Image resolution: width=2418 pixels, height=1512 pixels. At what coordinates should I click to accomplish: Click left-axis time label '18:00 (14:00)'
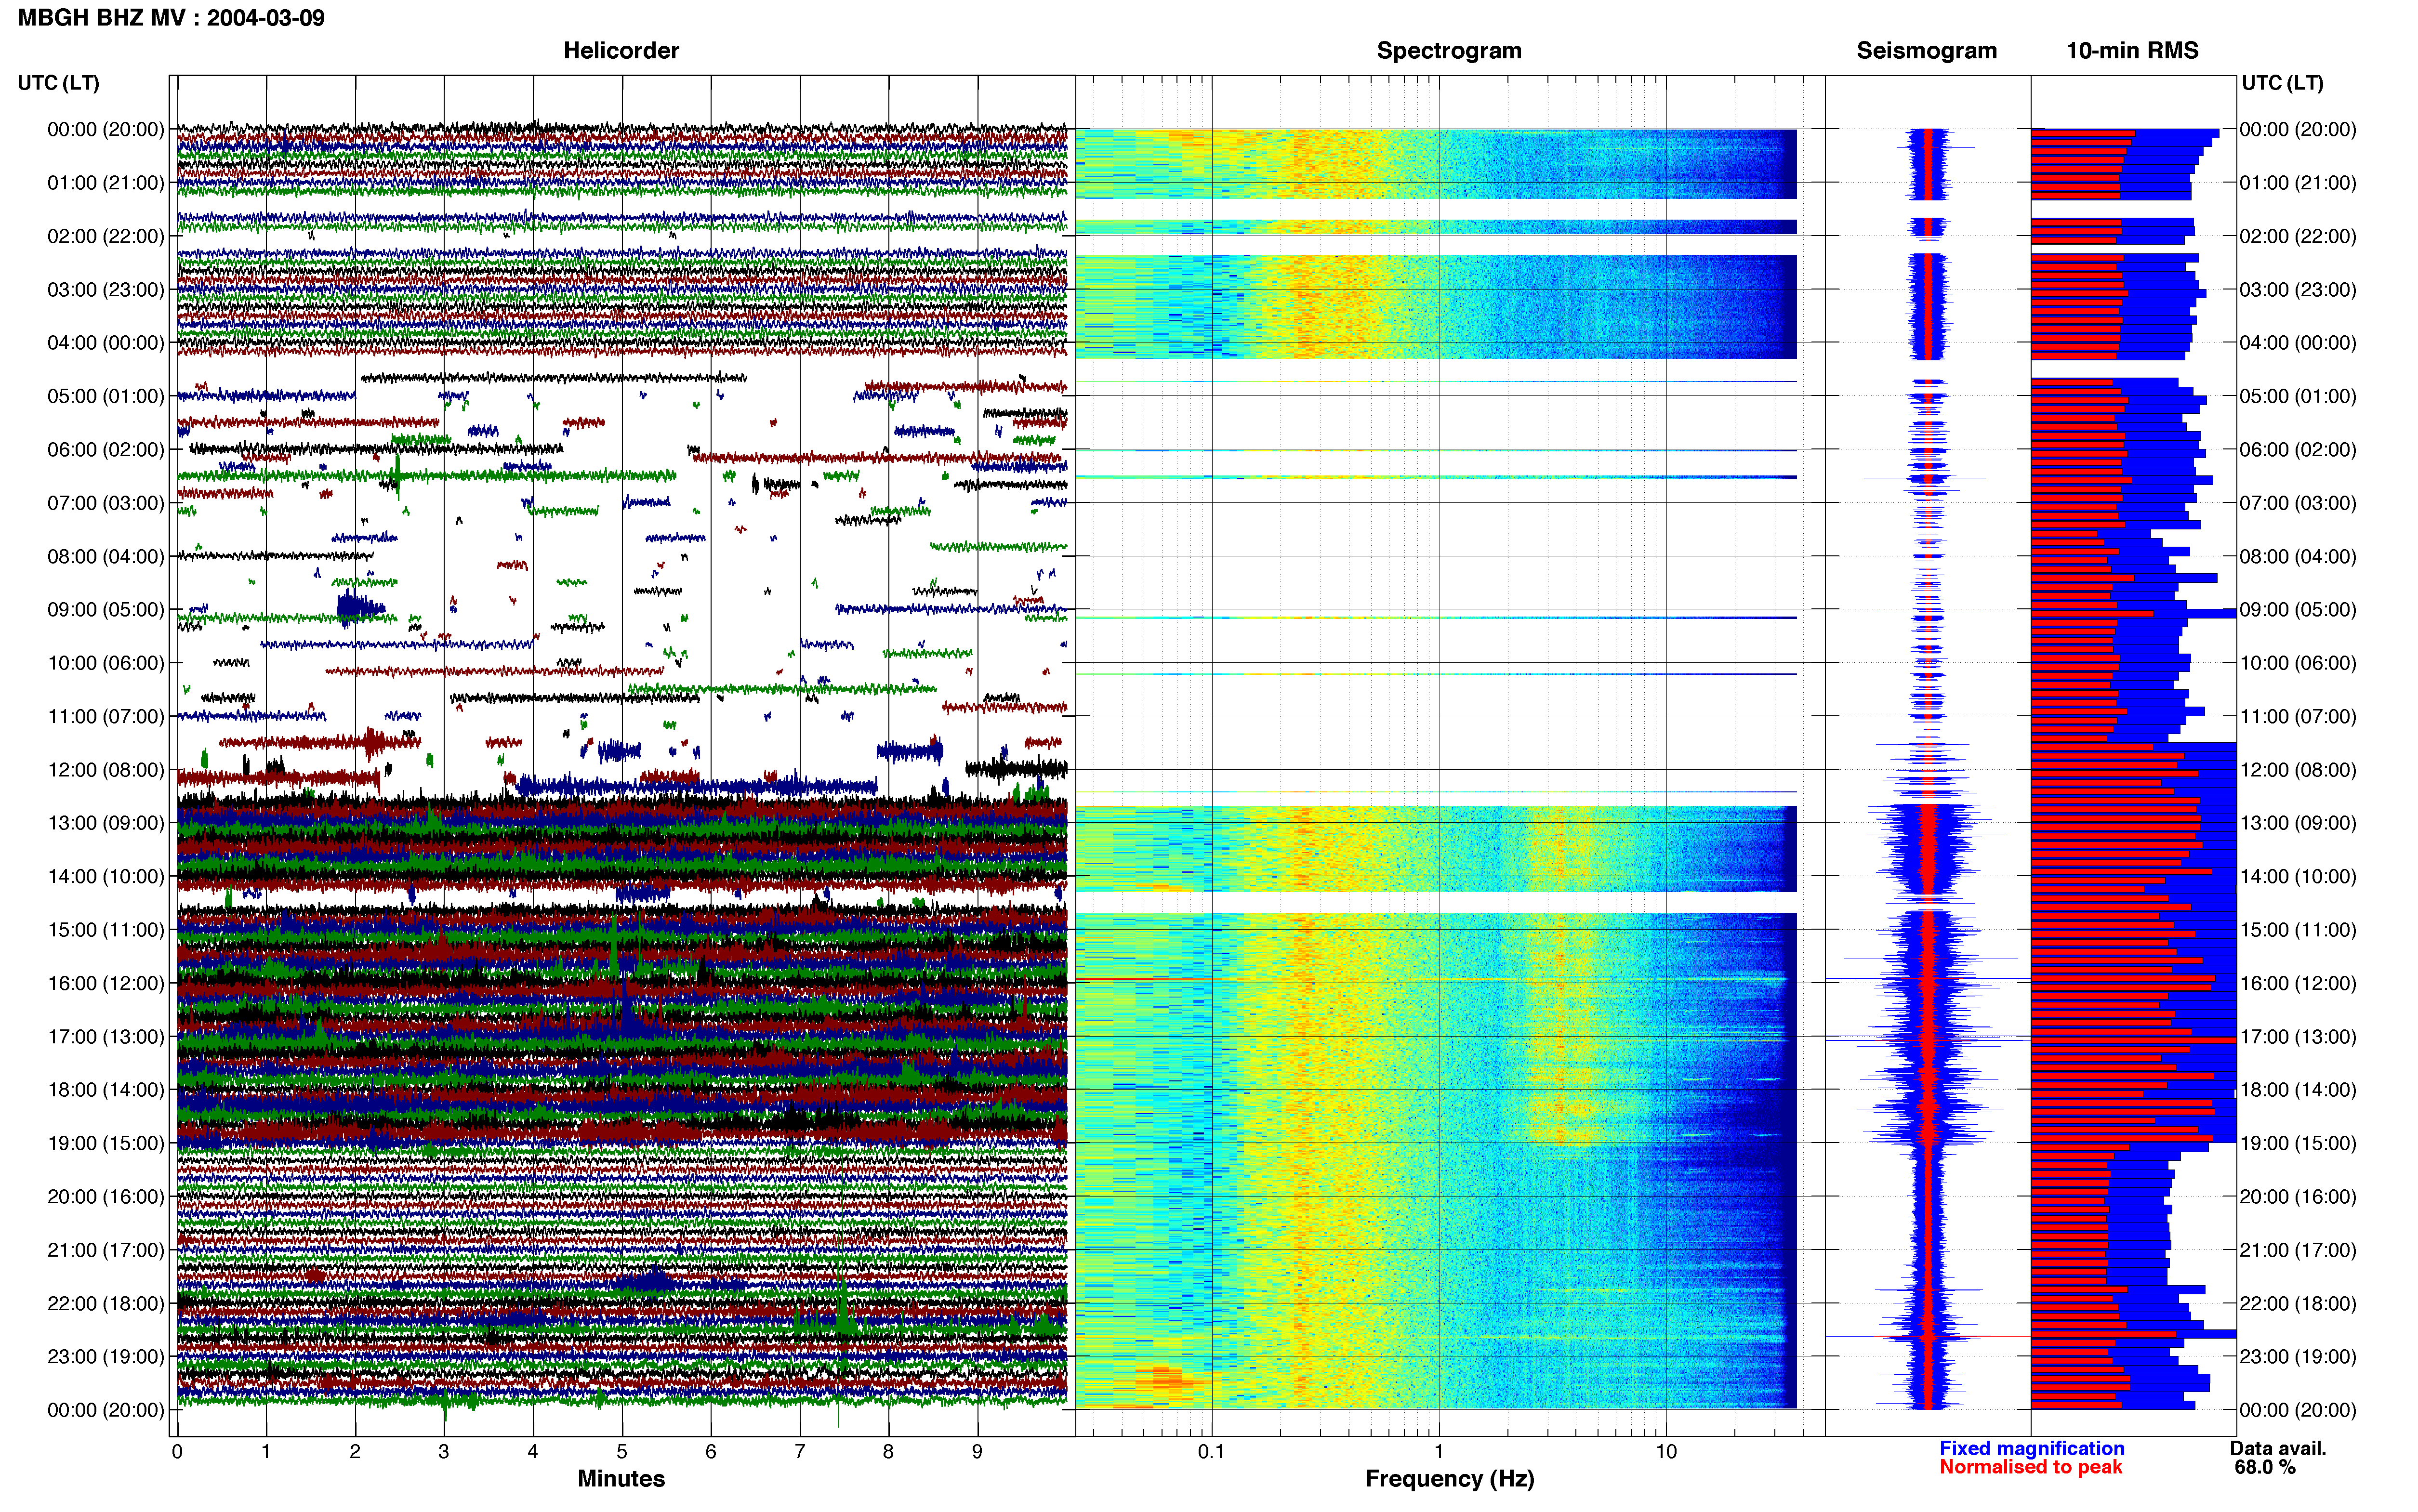(x=106, y=1090)
